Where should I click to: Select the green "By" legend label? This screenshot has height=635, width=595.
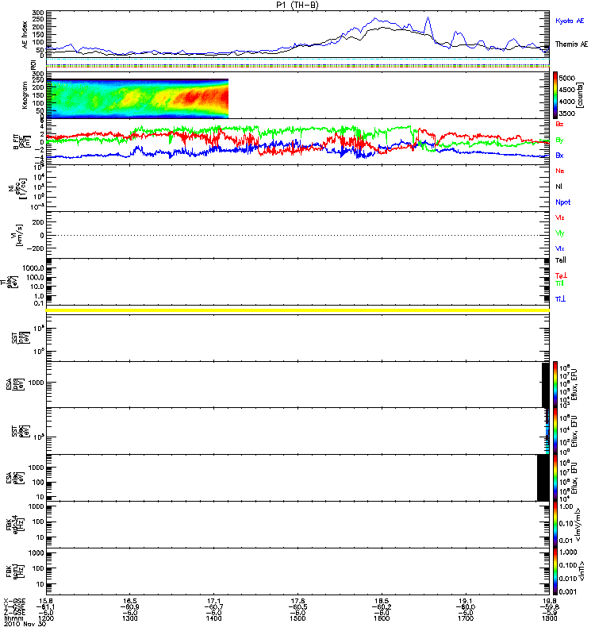tap(559, 140)
